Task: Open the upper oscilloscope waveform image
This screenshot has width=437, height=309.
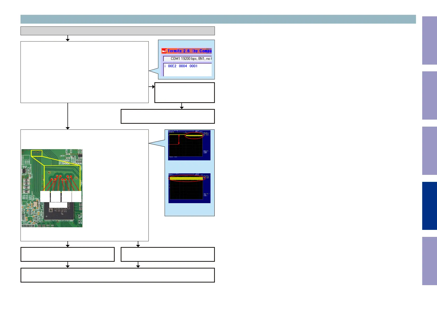Action: click(x=189, y=145)
